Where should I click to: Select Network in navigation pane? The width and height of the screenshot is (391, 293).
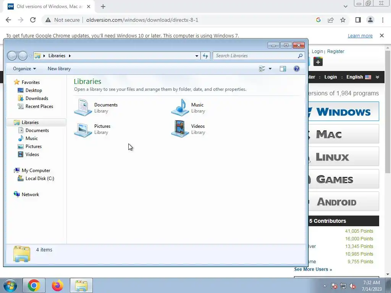(30, 195)
